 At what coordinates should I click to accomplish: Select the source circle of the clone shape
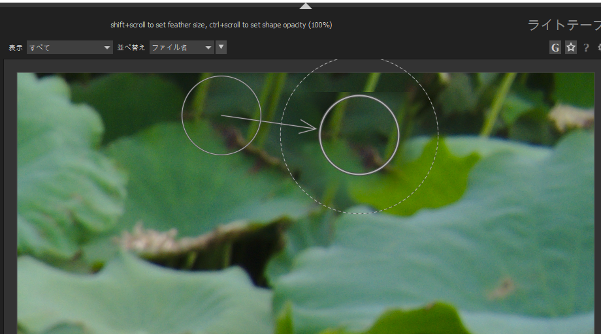point(221,115)
